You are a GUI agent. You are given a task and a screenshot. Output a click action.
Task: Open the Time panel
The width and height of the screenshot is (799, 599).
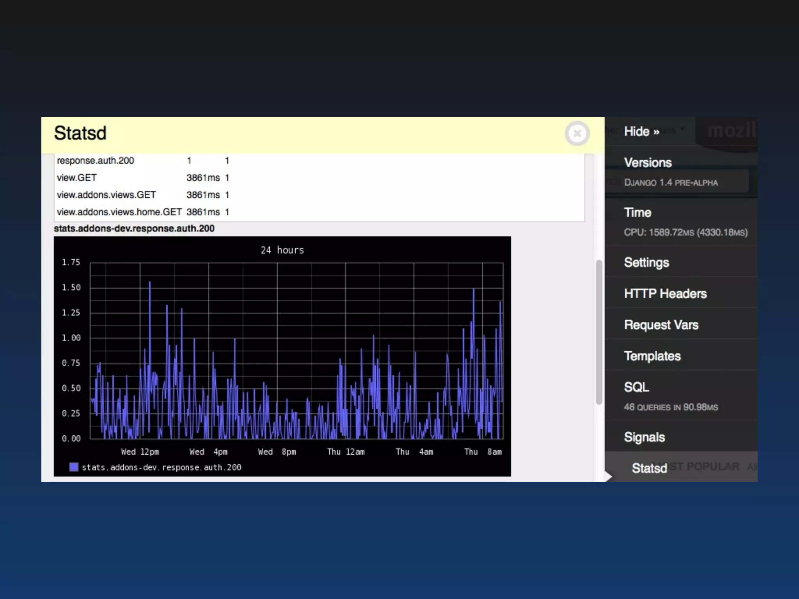coord(637,213)
